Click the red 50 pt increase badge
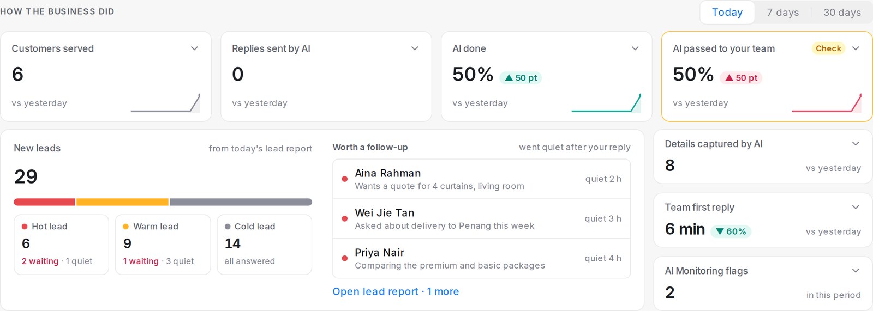 coord(741,78)
